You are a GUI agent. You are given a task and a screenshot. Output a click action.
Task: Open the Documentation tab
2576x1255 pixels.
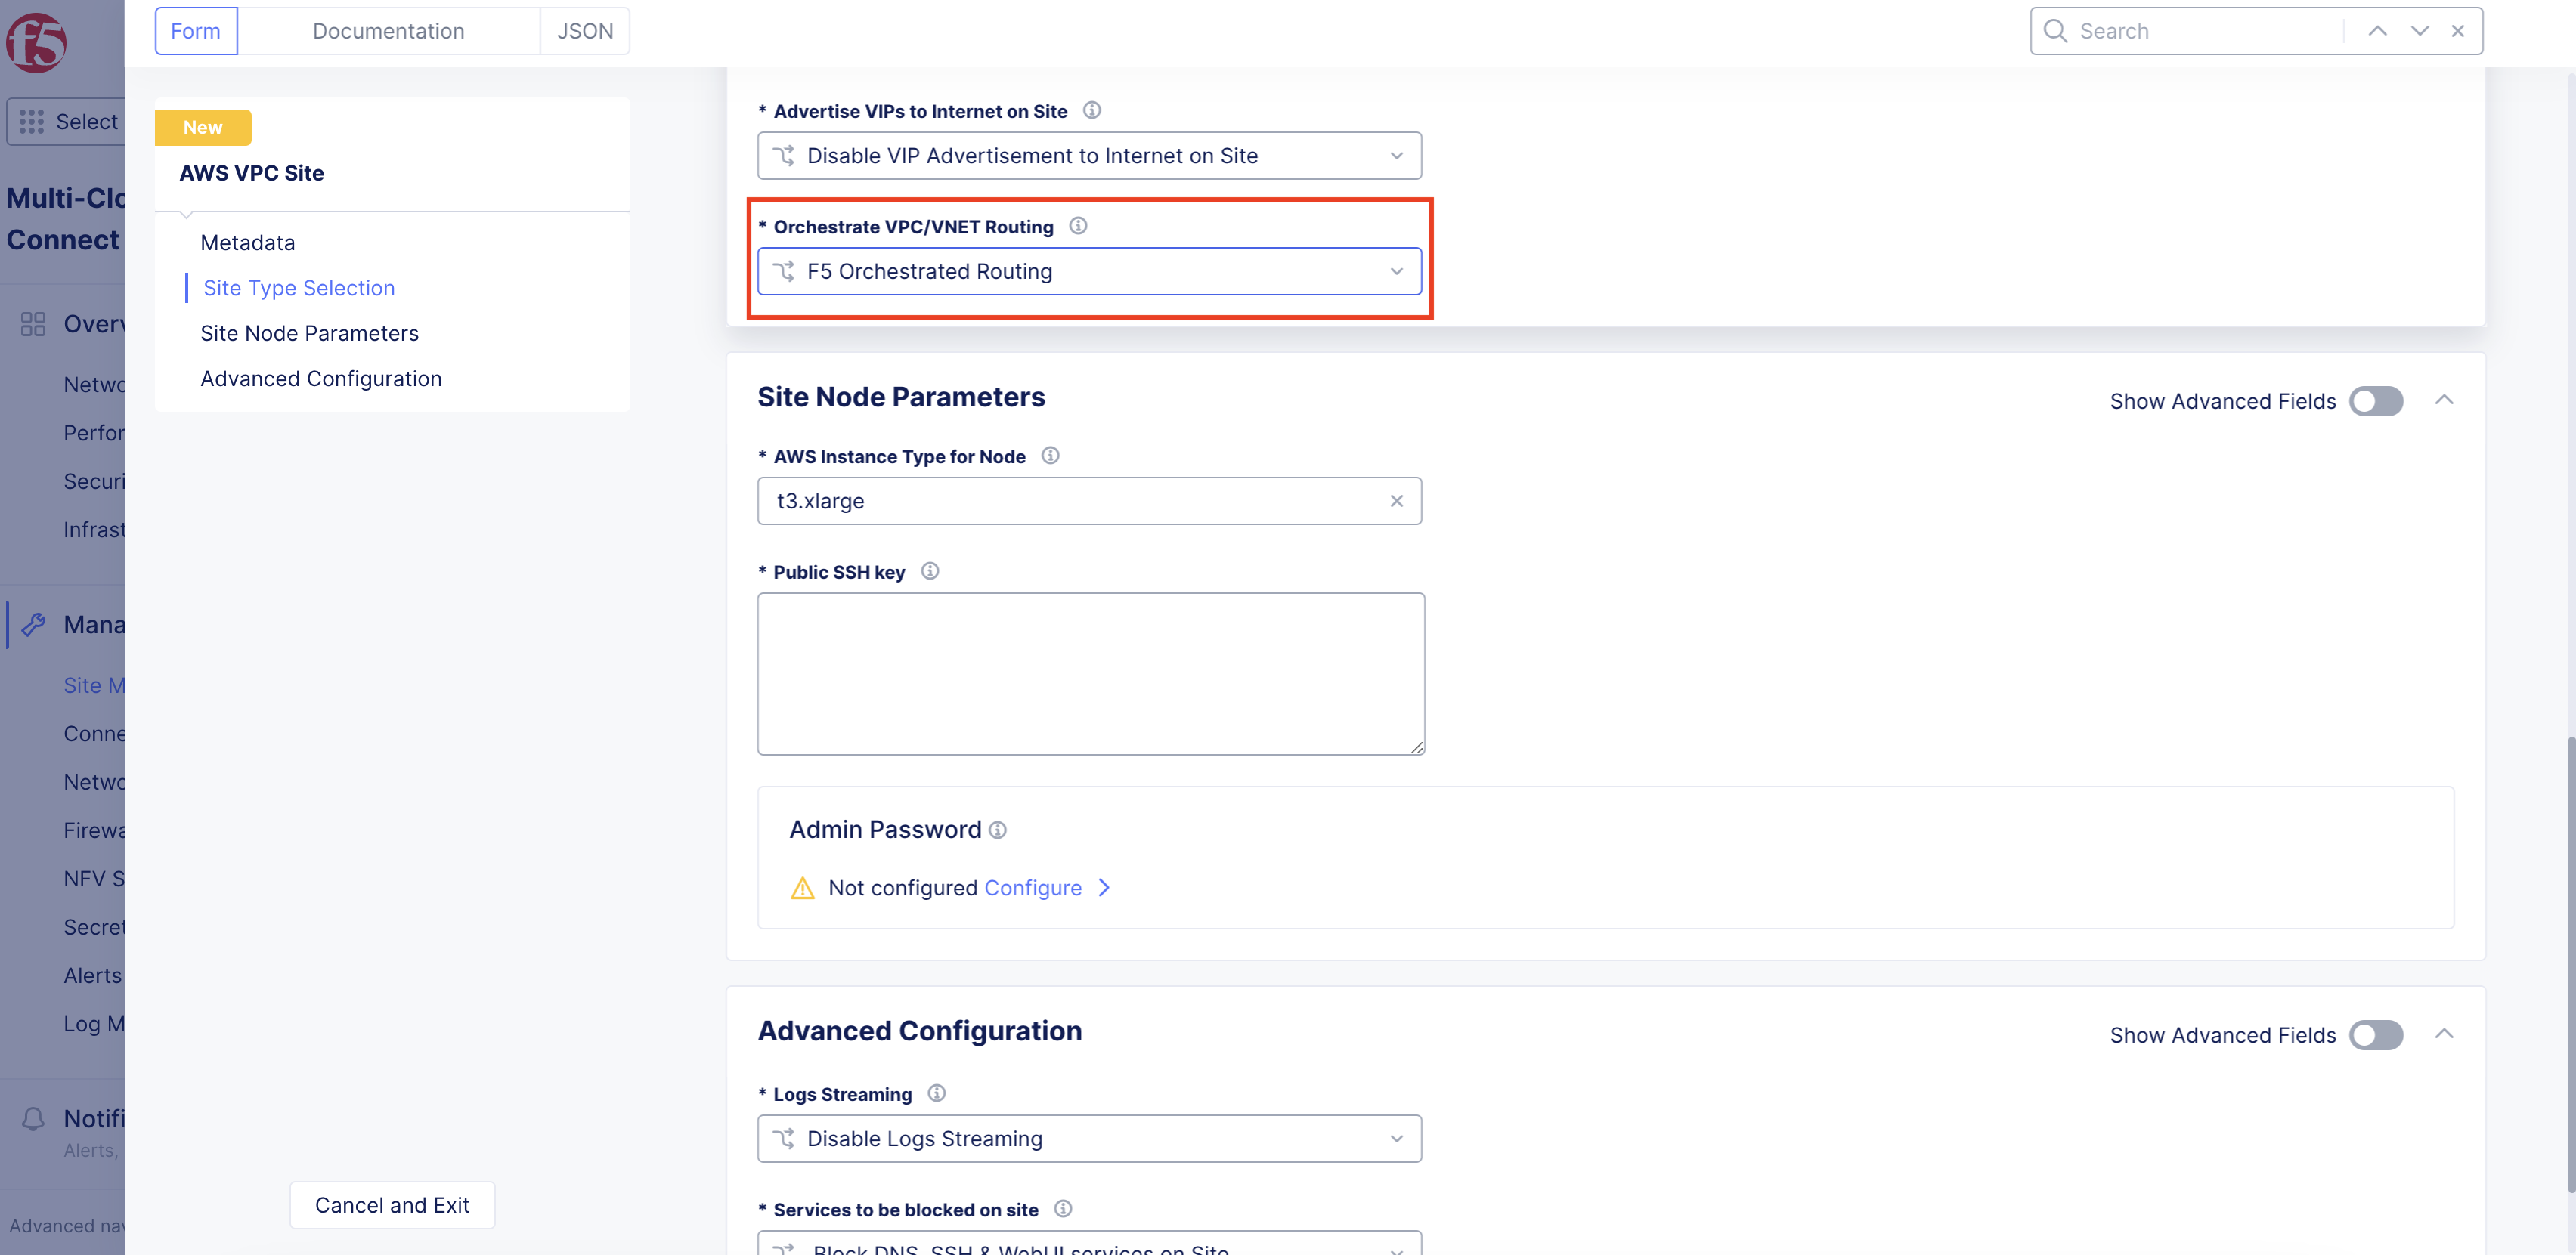coord(388,31)
